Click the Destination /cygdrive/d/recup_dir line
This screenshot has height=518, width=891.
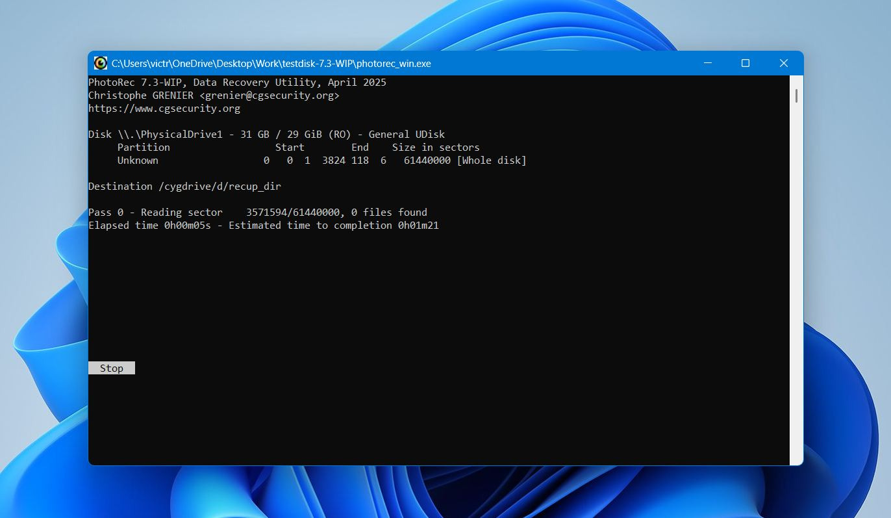click(x=184, y=187)
